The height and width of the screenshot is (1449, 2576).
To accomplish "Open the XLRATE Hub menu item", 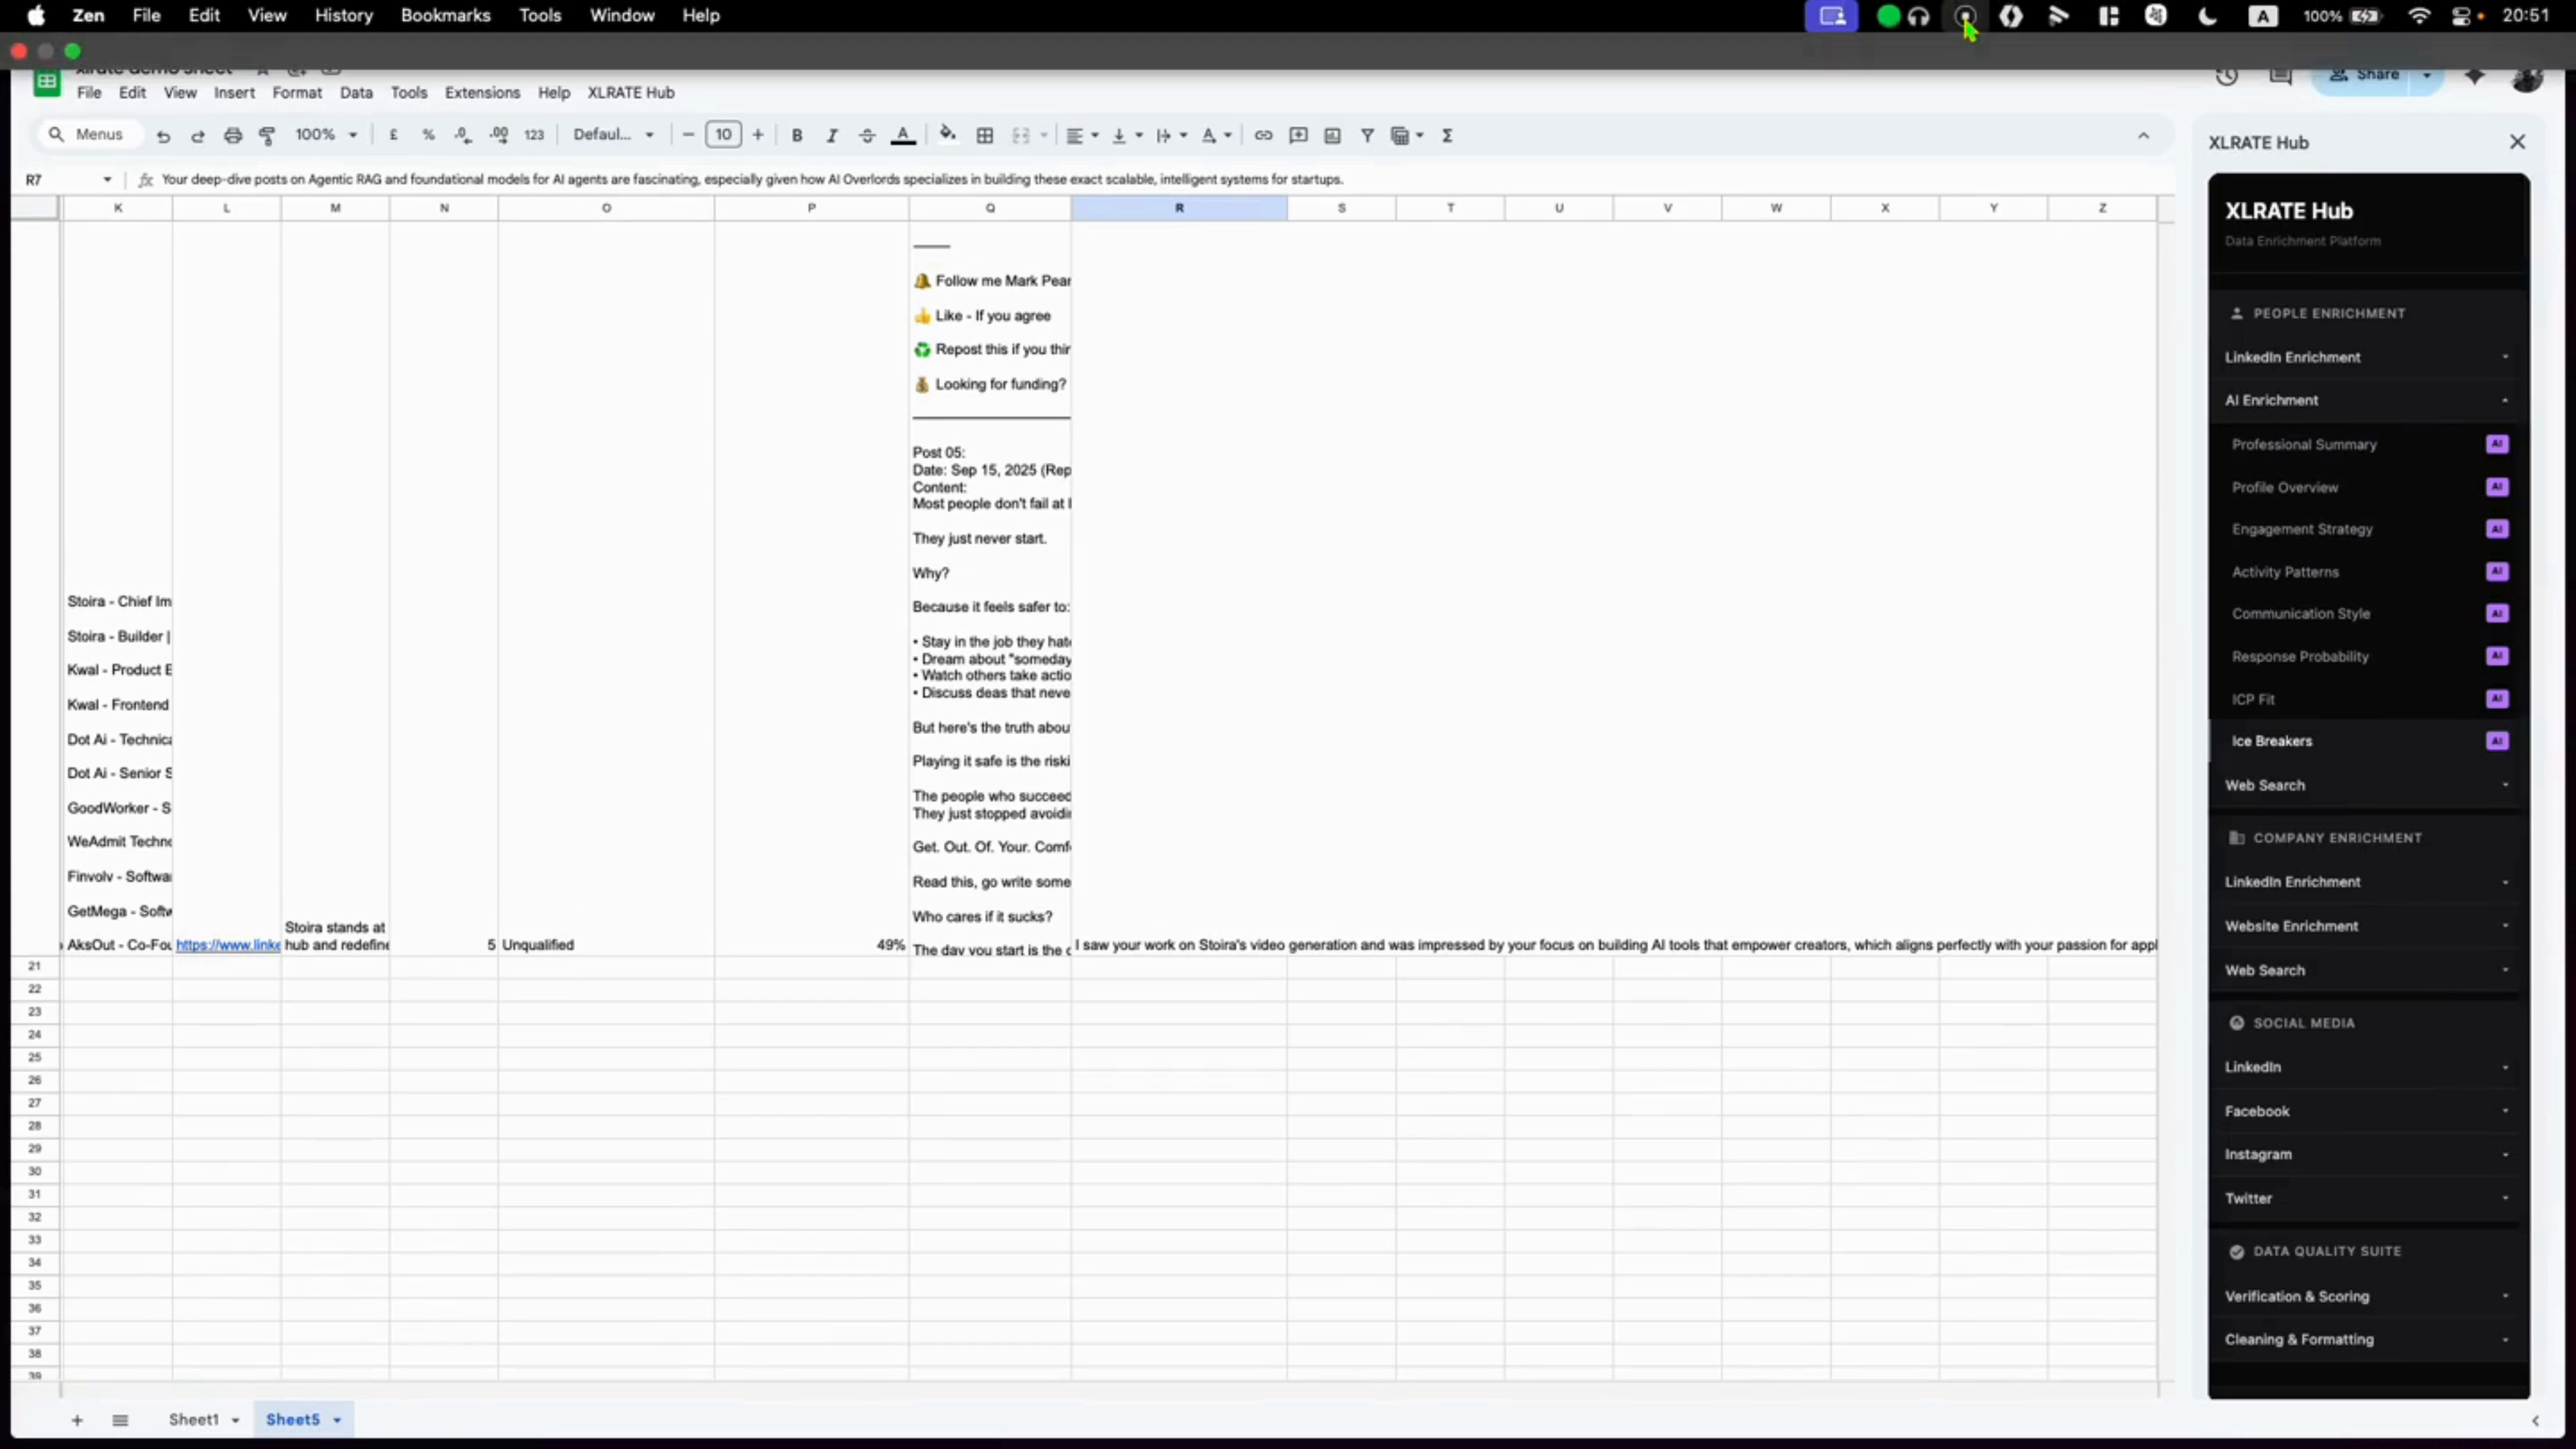I will tap(630, 92).
